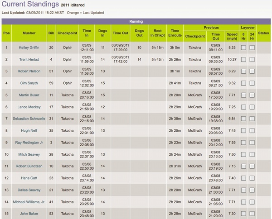
Task: Click the Pos column header
Action: 6,33
